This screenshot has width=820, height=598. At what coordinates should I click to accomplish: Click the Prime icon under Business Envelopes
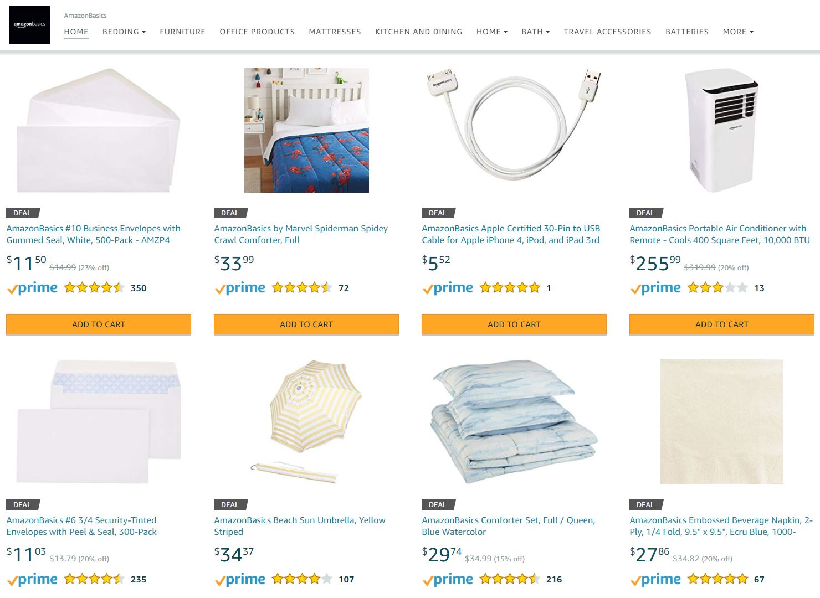(32, 288)
